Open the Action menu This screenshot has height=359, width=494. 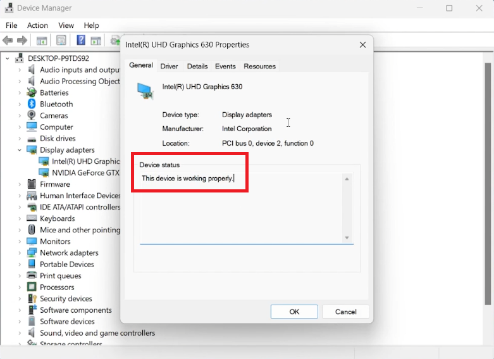(37, 25)
